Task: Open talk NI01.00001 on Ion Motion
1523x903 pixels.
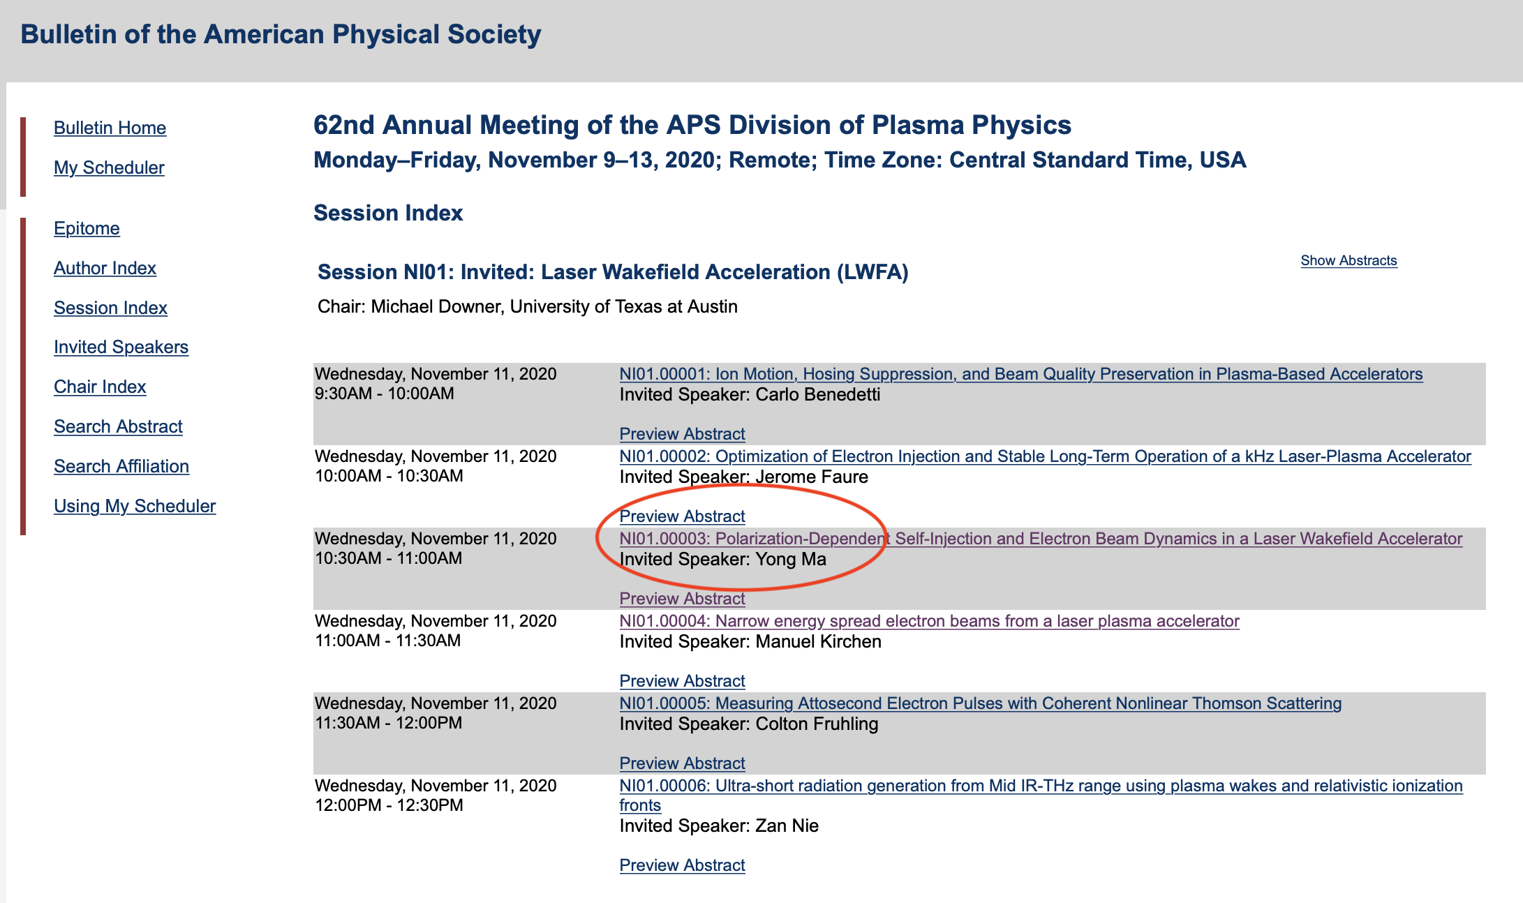Action: (1020, 374)
